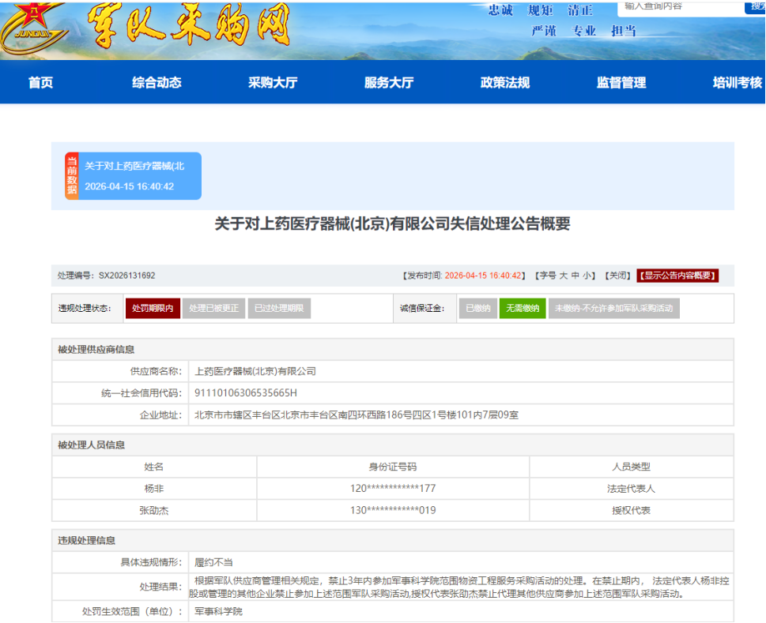This screenshot has height=623, width=766.
Task: Open 监督管理 in the navigation bar
Action: click(621, 83)
